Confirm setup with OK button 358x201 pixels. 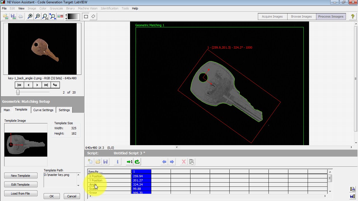[x=52, y=196]
